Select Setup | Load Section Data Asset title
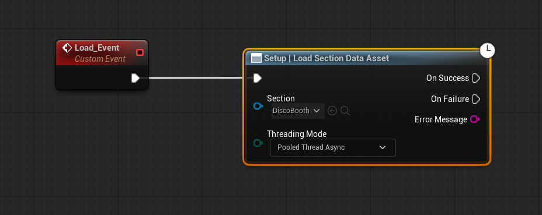The width and height of the screenshot is (542, 215). [326, 58]
